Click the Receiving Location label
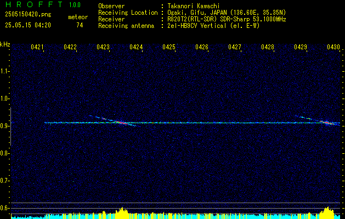 [128, 13]
